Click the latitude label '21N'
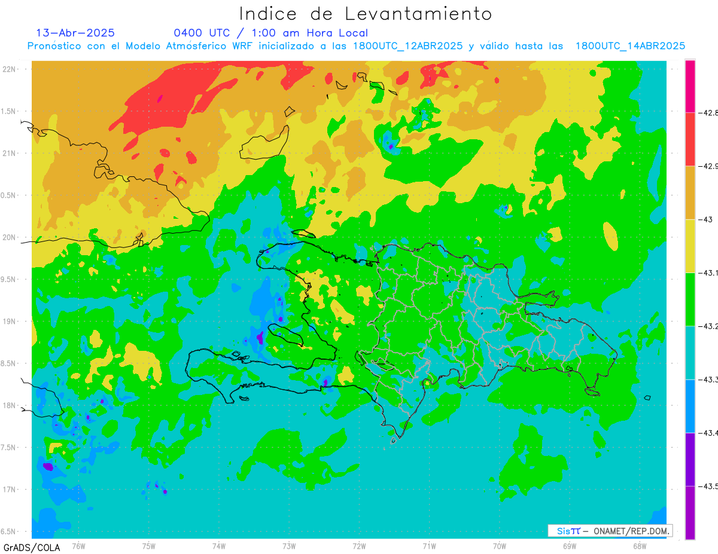 point(10,153)
